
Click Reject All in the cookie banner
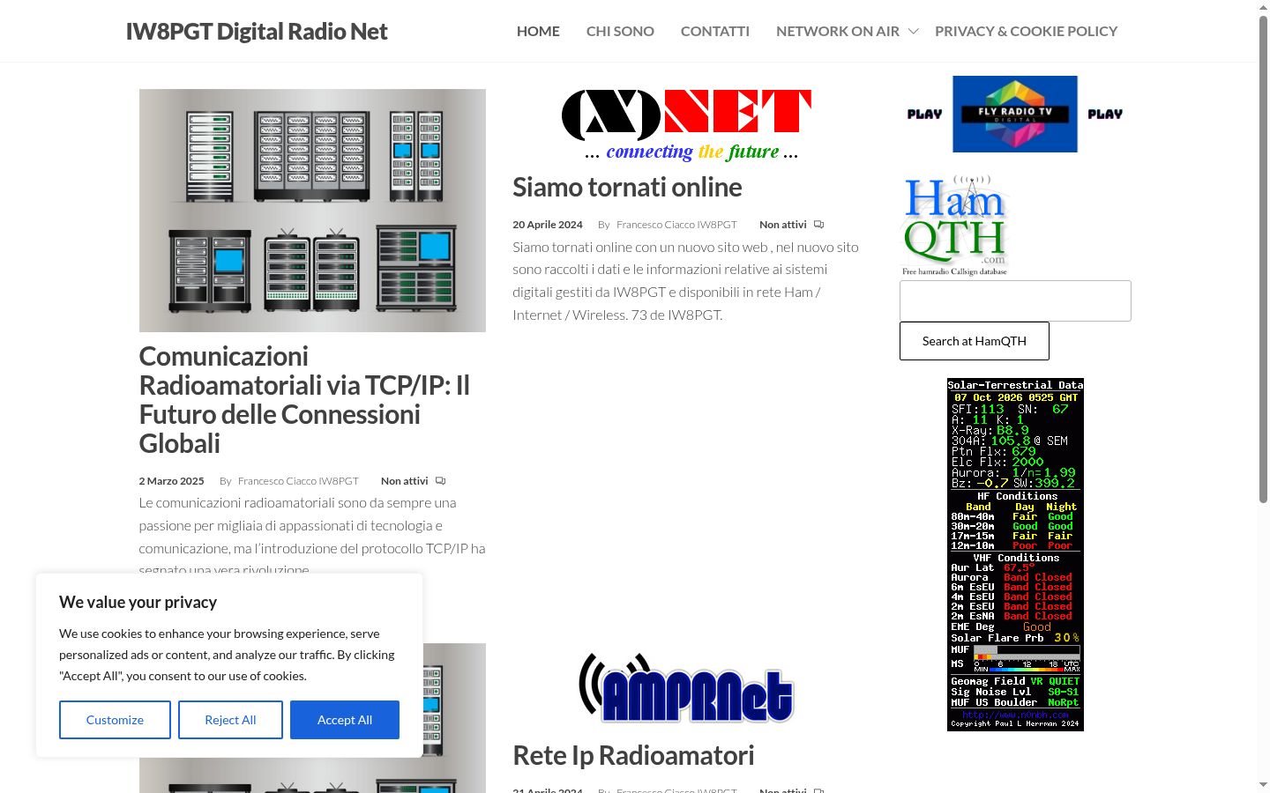tap(230, 720)
